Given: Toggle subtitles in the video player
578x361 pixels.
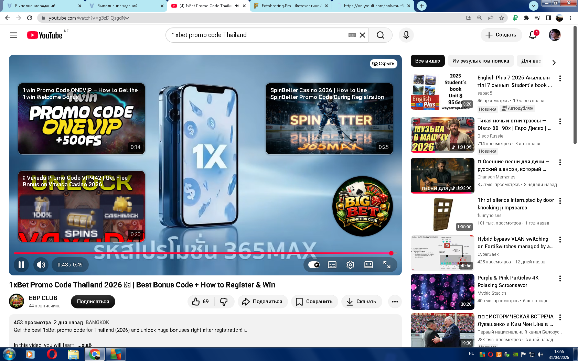Looking at the screenshot, I should click(332, 265).
